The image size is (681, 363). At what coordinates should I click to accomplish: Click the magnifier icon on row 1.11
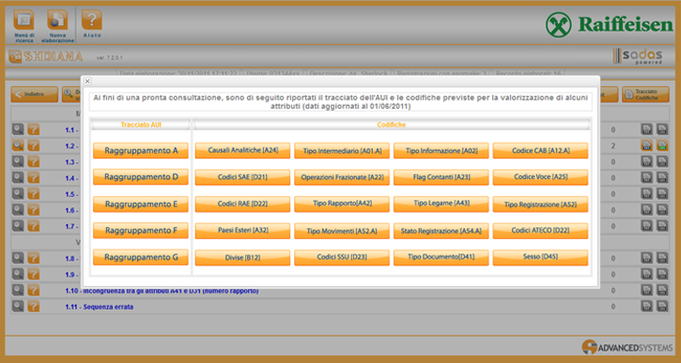(x=18, y=306)
